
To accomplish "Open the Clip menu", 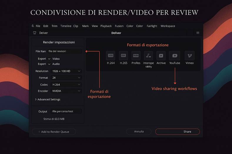I will click(76, 26).
